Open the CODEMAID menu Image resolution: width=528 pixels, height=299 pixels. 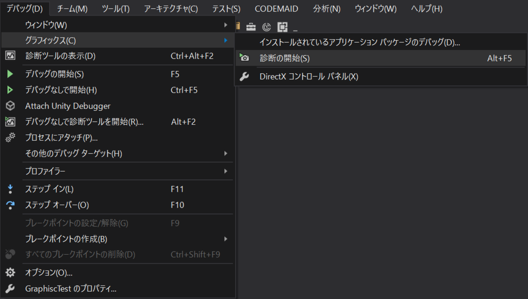(x=276, y=8)
